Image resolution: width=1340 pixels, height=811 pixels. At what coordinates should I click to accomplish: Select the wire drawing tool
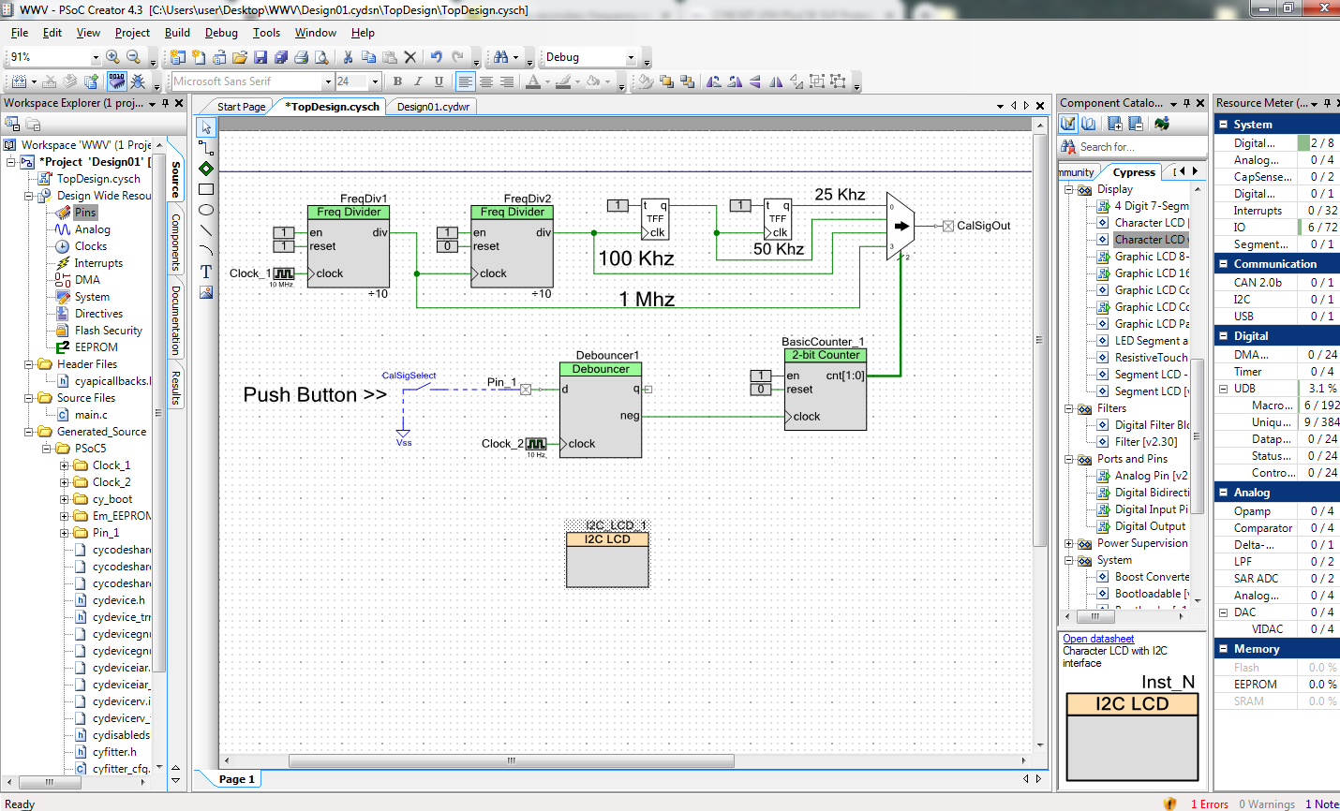coord(206,148)
